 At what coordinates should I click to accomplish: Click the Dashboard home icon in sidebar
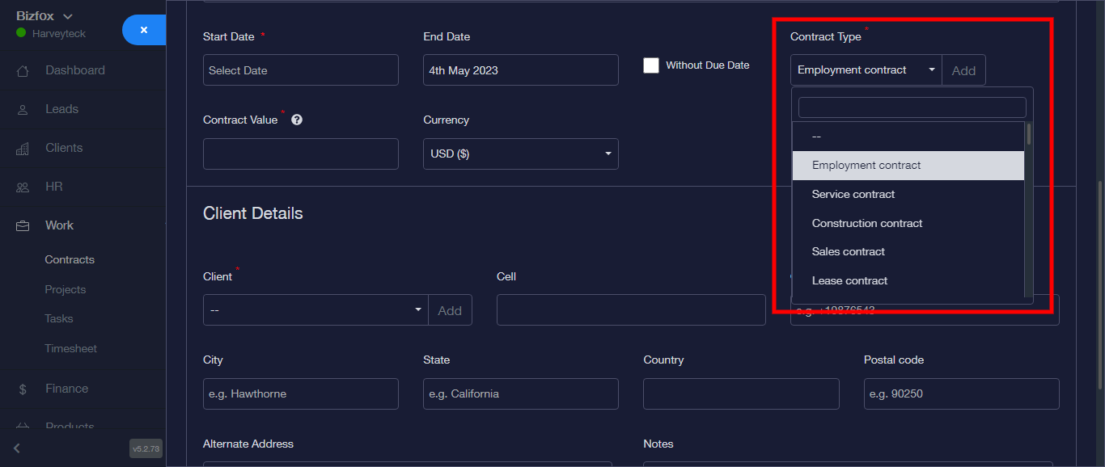point(23,71)
